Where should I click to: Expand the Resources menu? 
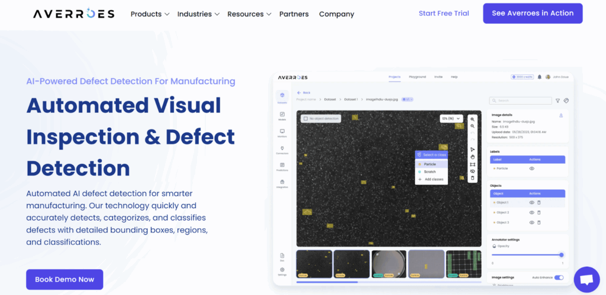tap(249, 14)
